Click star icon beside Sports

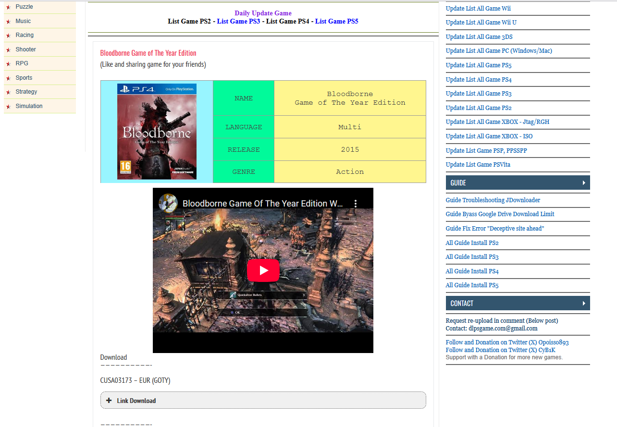(8, 78)
